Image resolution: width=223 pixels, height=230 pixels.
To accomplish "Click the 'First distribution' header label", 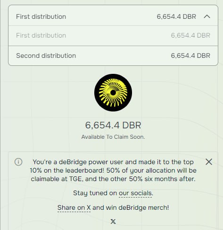I will click(x=41, y=16).
